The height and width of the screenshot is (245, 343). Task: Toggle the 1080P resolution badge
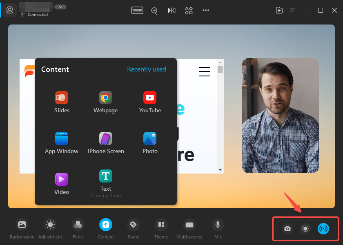[x=137, y=10]
